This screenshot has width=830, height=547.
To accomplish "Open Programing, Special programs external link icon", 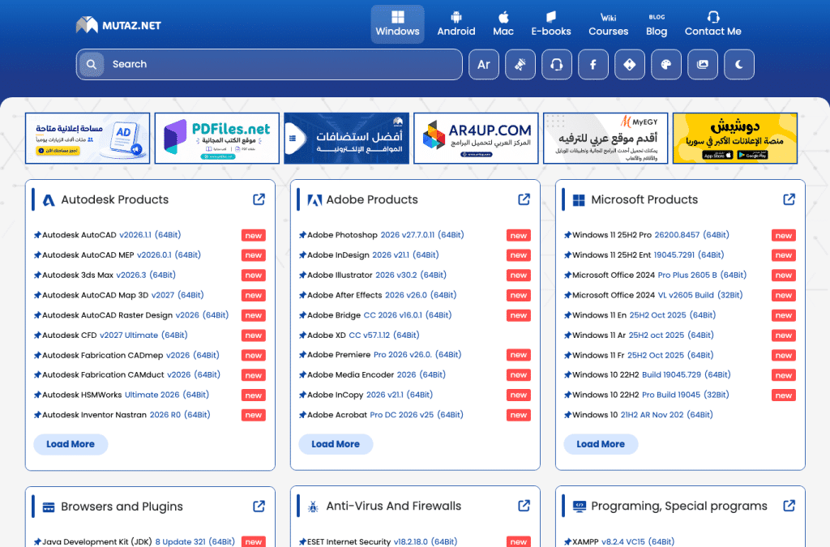I will click(789, 506).
